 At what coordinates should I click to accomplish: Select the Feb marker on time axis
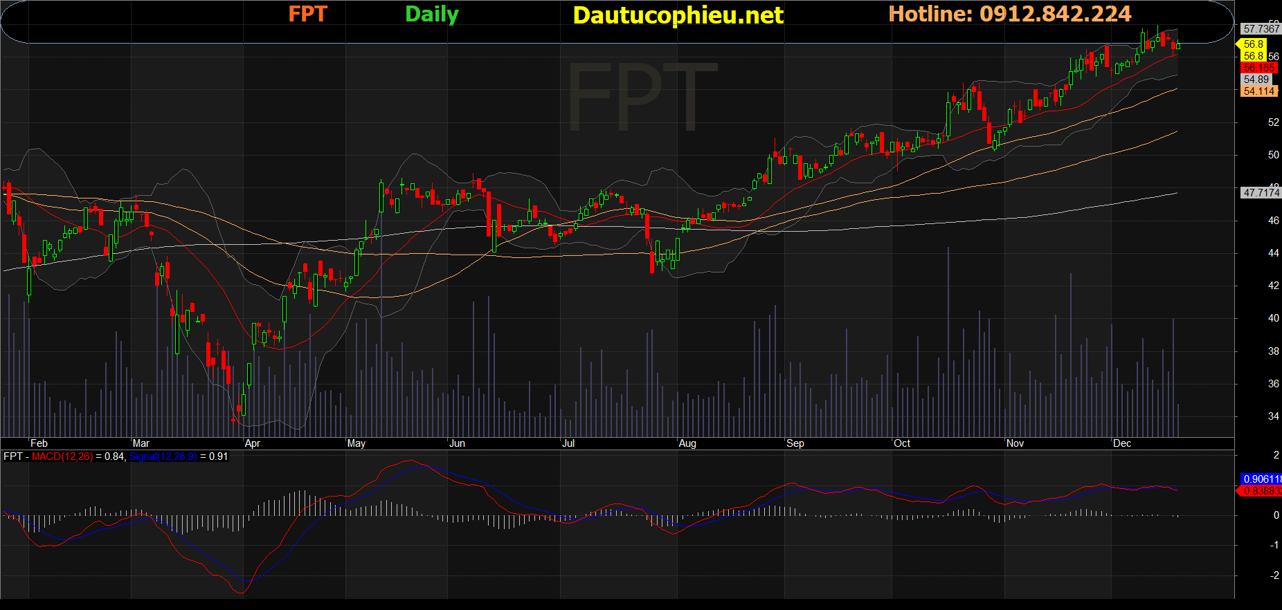39,443
